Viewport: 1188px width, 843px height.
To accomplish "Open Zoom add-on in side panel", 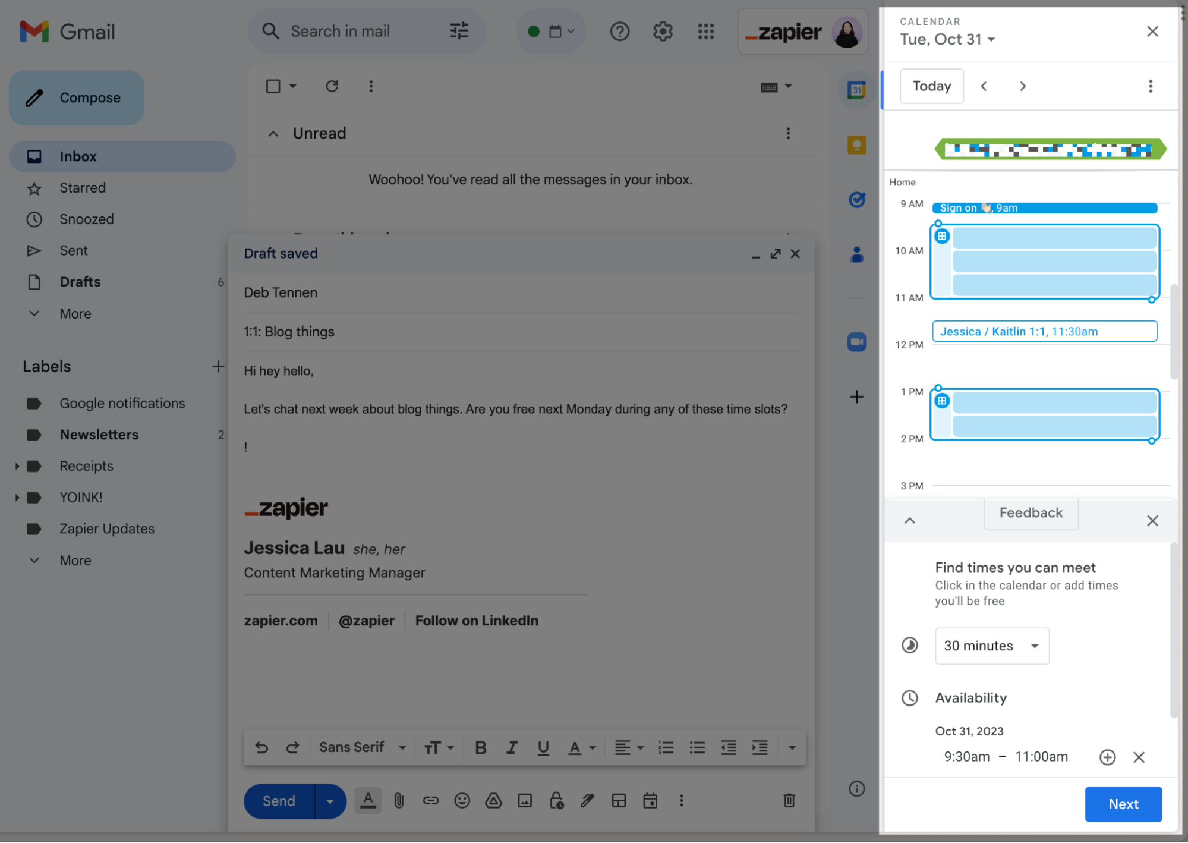I will tap(856, 342).
